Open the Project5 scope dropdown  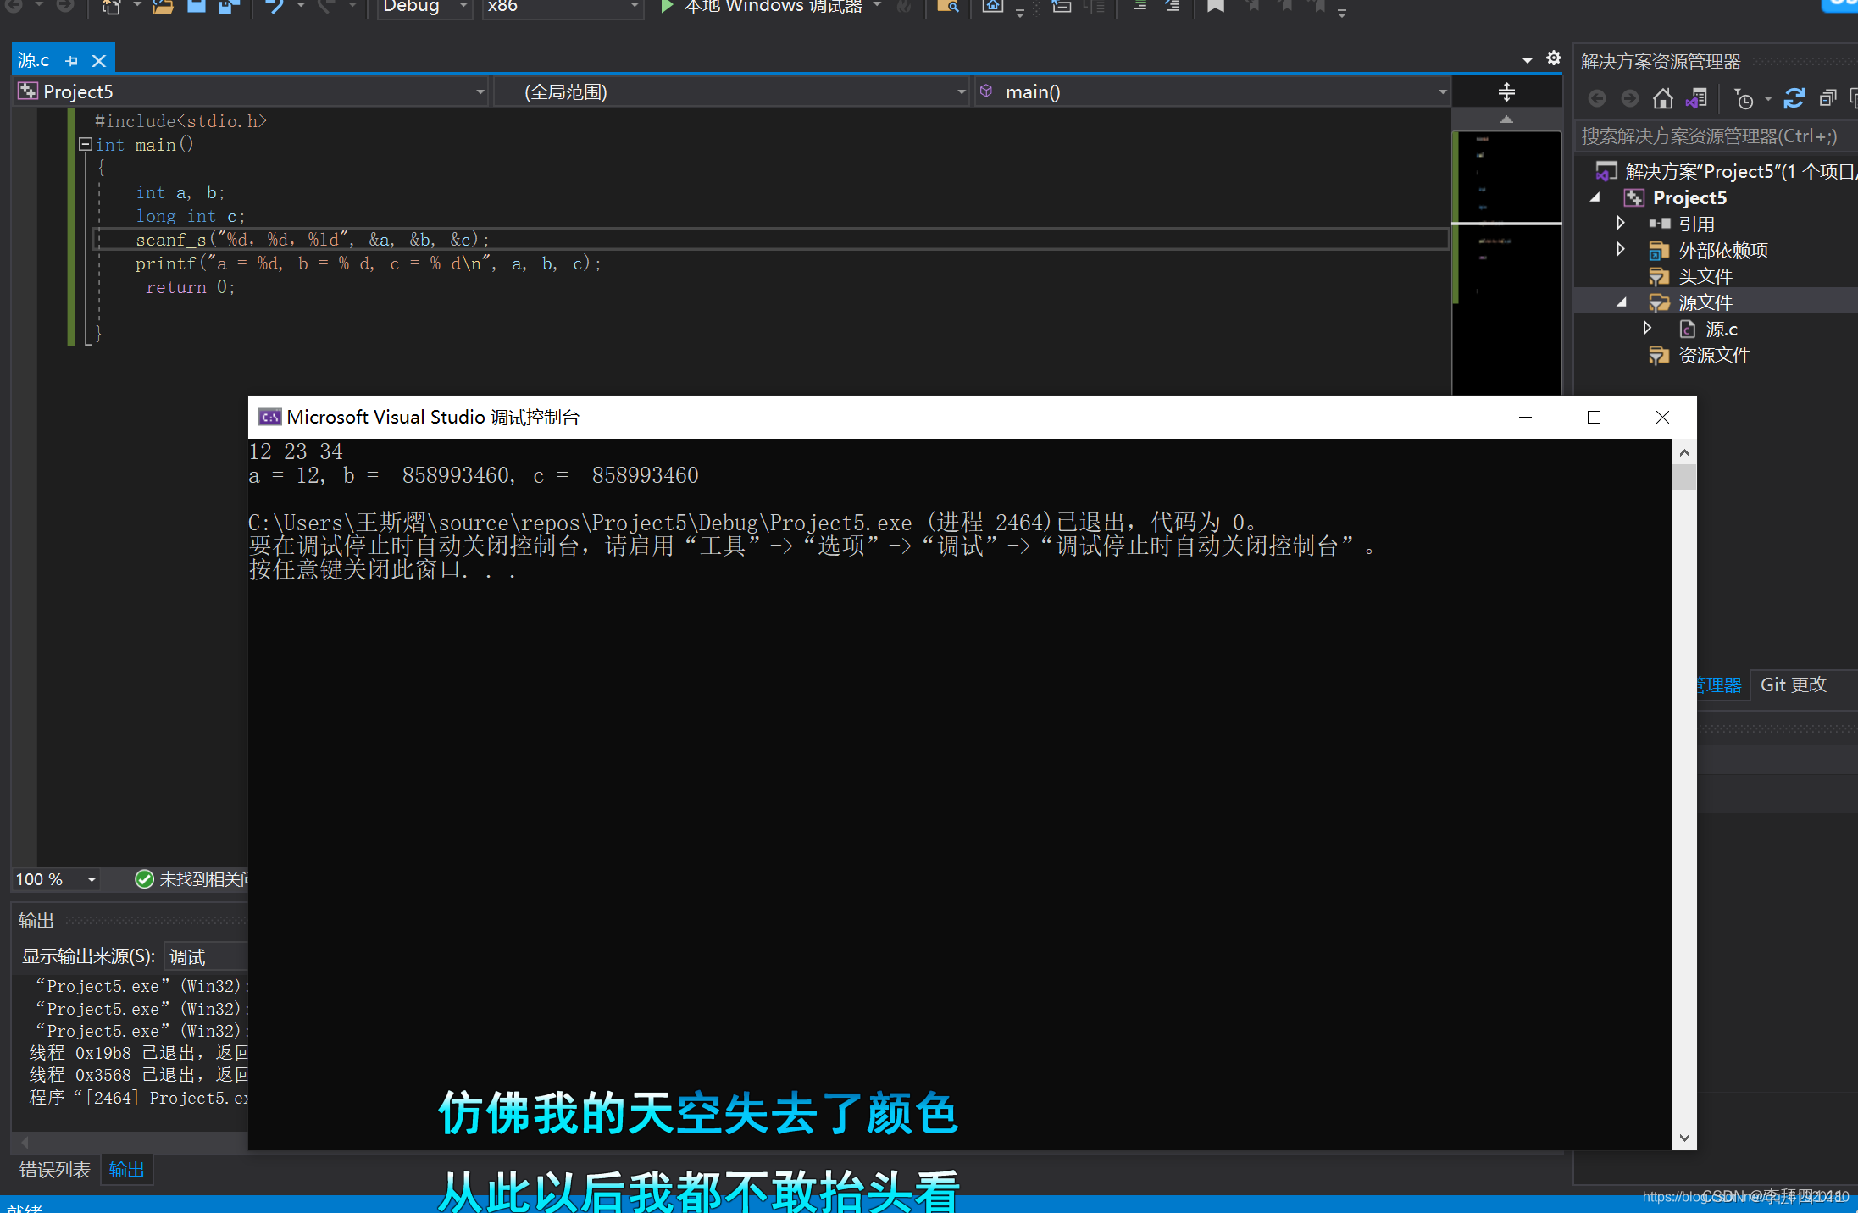click(252, 91)
